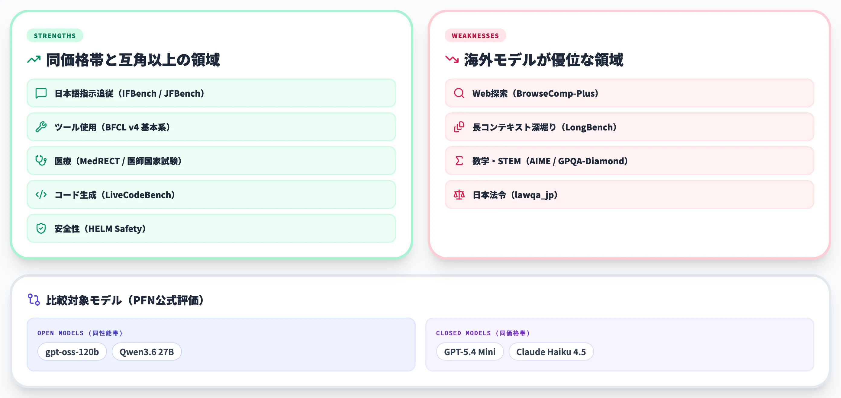Screen dimensions: 841x398
Task: Click the CLOSED MODELS（同価格帯）label
Action: tap(483, 333)
